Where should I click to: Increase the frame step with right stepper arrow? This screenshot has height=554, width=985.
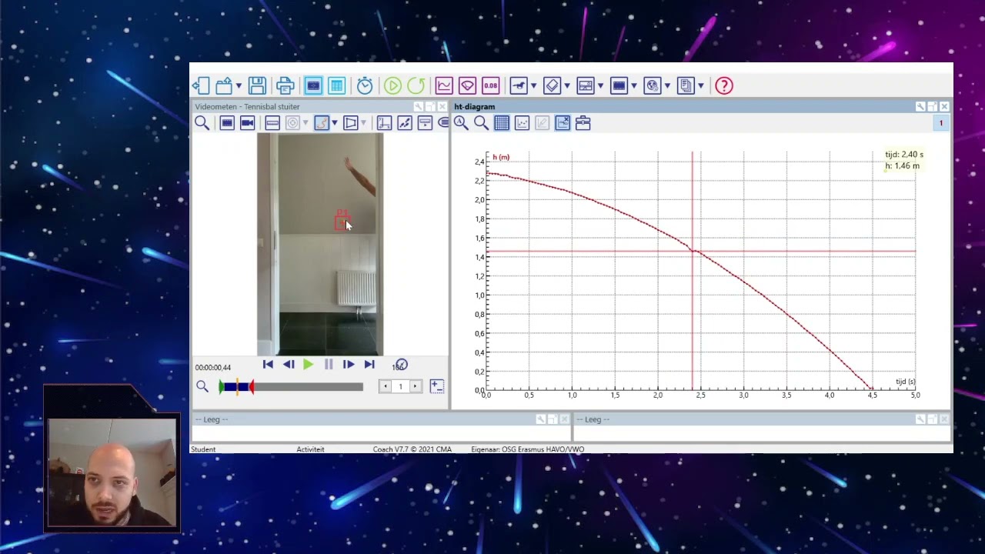416,386
